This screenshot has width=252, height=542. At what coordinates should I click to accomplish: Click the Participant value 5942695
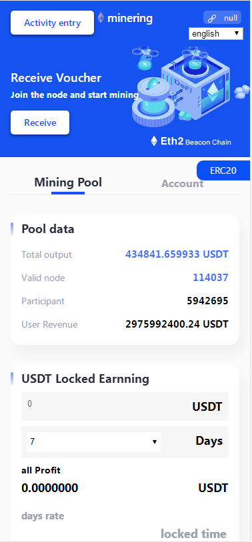[x=208, y=301]
